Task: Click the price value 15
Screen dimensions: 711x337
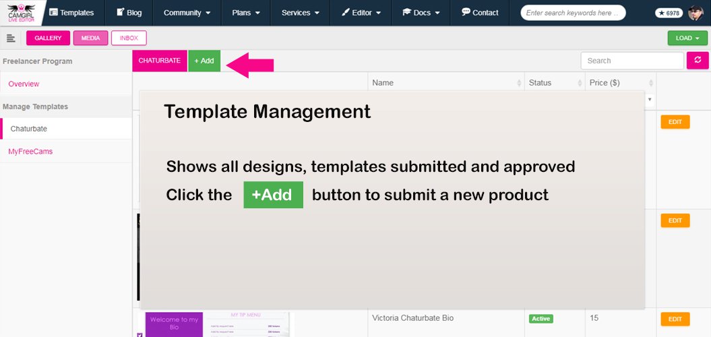Action: [594, 318]
